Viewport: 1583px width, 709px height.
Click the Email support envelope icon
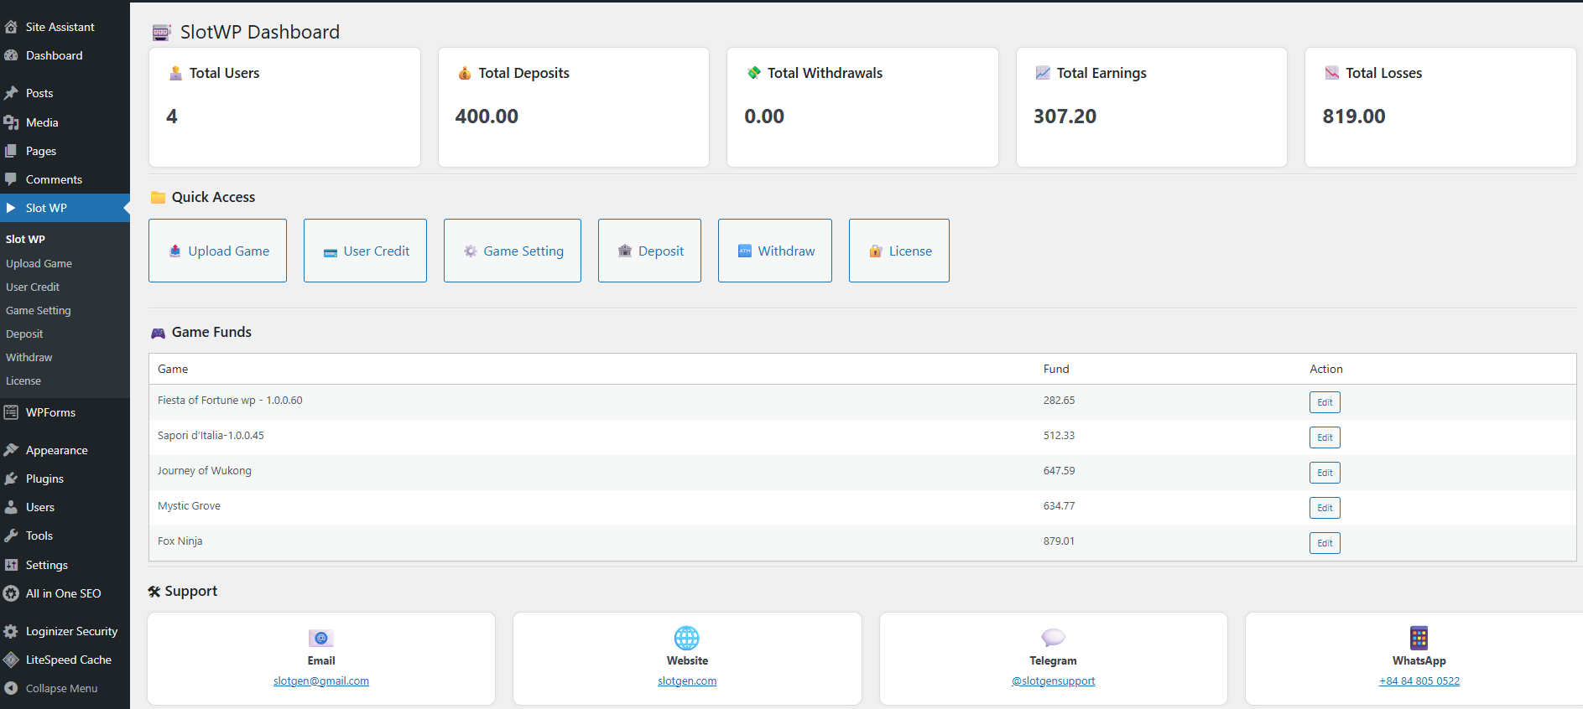click(x=321, y=638)
